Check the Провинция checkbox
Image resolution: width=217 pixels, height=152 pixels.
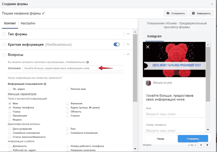(x=10, y=115)
